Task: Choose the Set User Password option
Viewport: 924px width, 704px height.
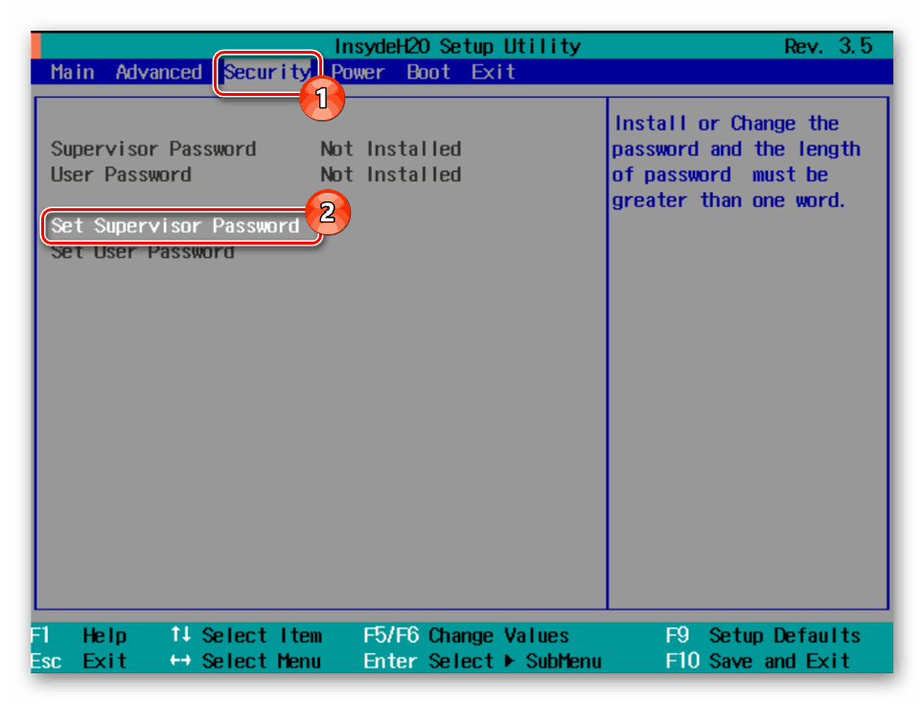Action: pos(143,252)
